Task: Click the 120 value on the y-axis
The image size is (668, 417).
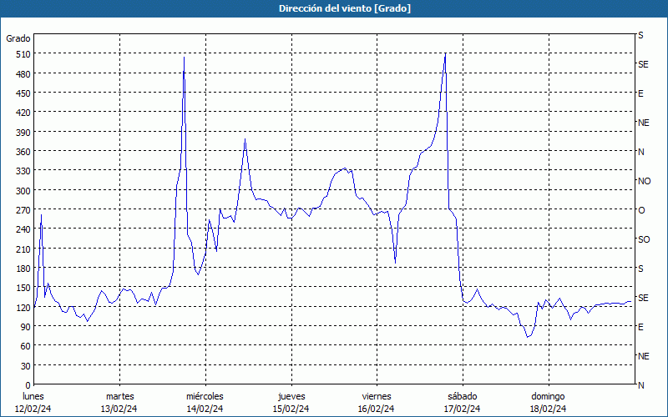Action: coord(23,308)
